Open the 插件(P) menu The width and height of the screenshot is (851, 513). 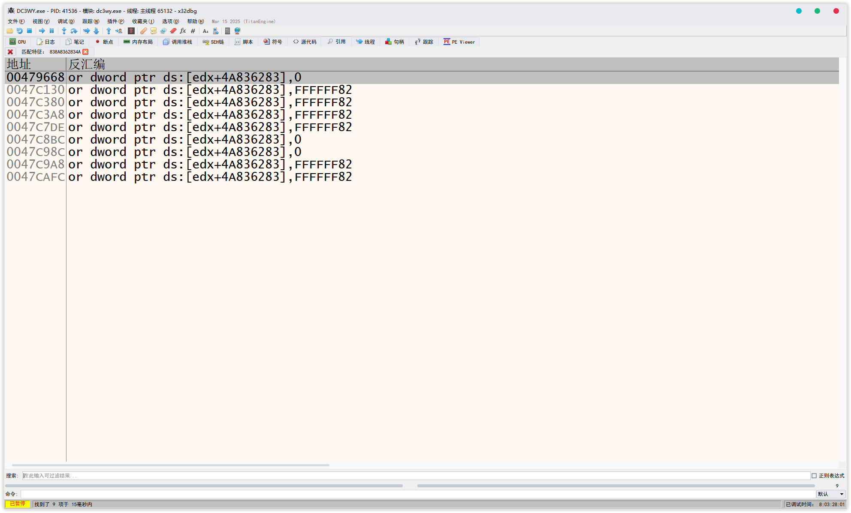(115, 21)
